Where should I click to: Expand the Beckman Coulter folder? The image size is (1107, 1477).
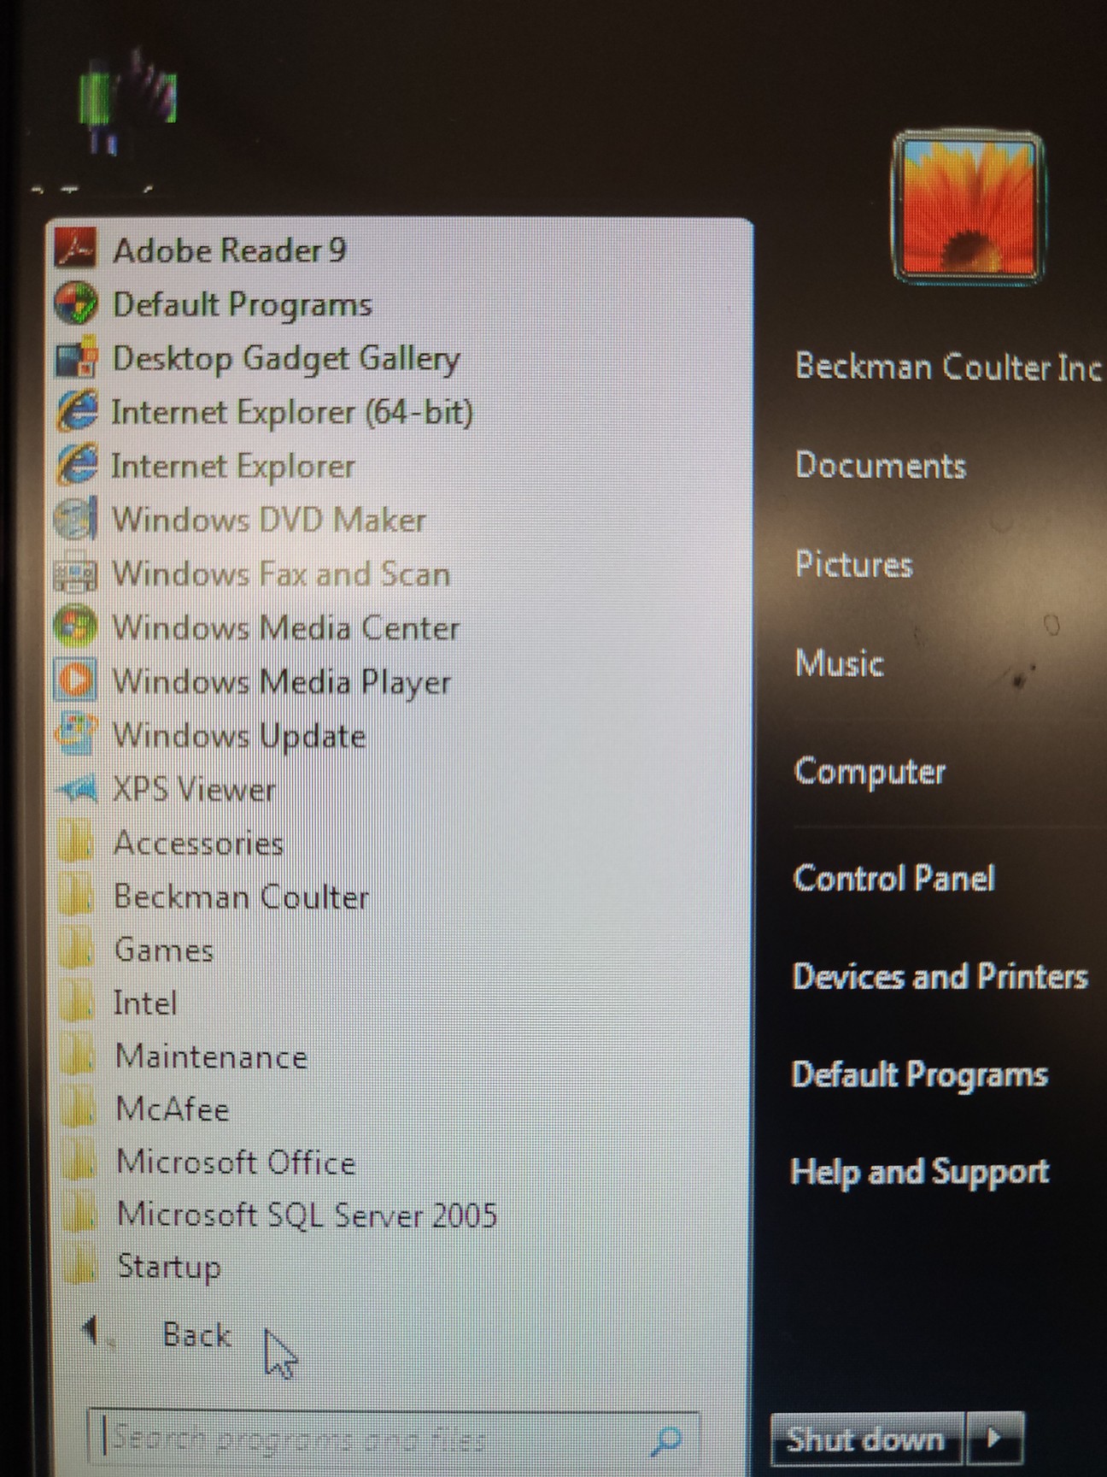click(241, 897)
